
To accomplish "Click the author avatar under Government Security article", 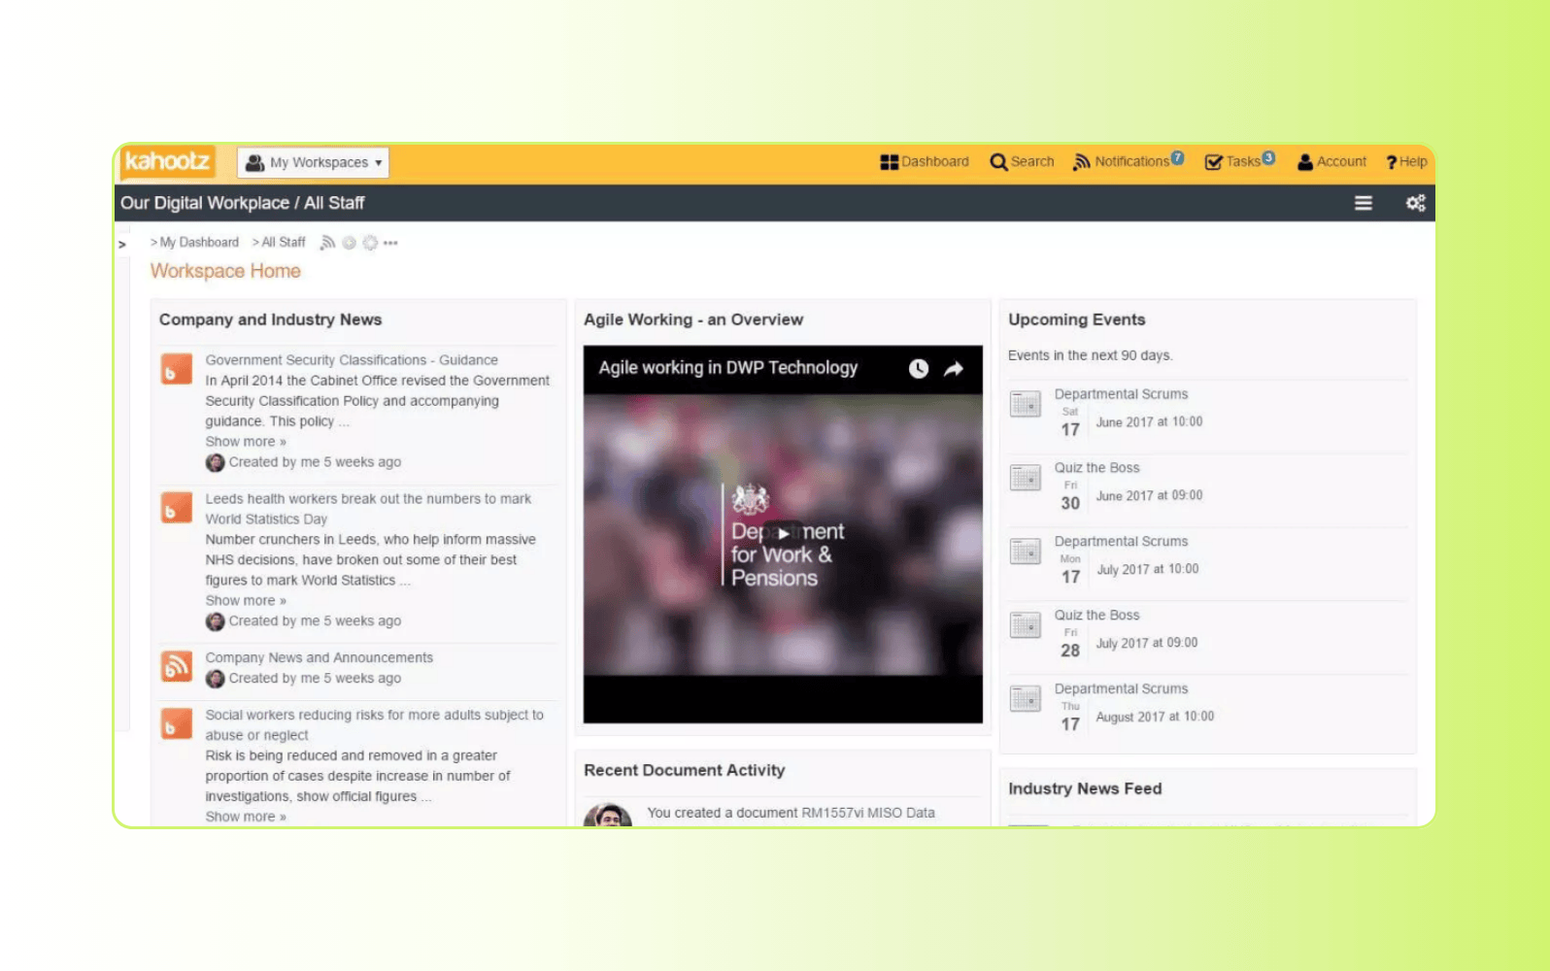I will tap(215, 463).
